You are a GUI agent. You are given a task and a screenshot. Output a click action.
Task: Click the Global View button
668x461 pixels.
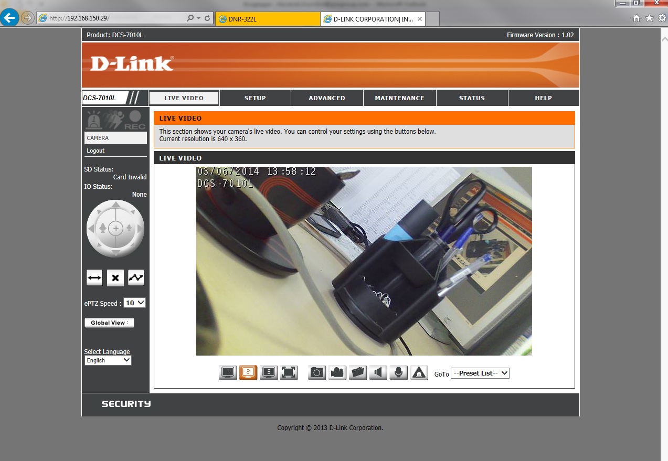coord(109,323)
